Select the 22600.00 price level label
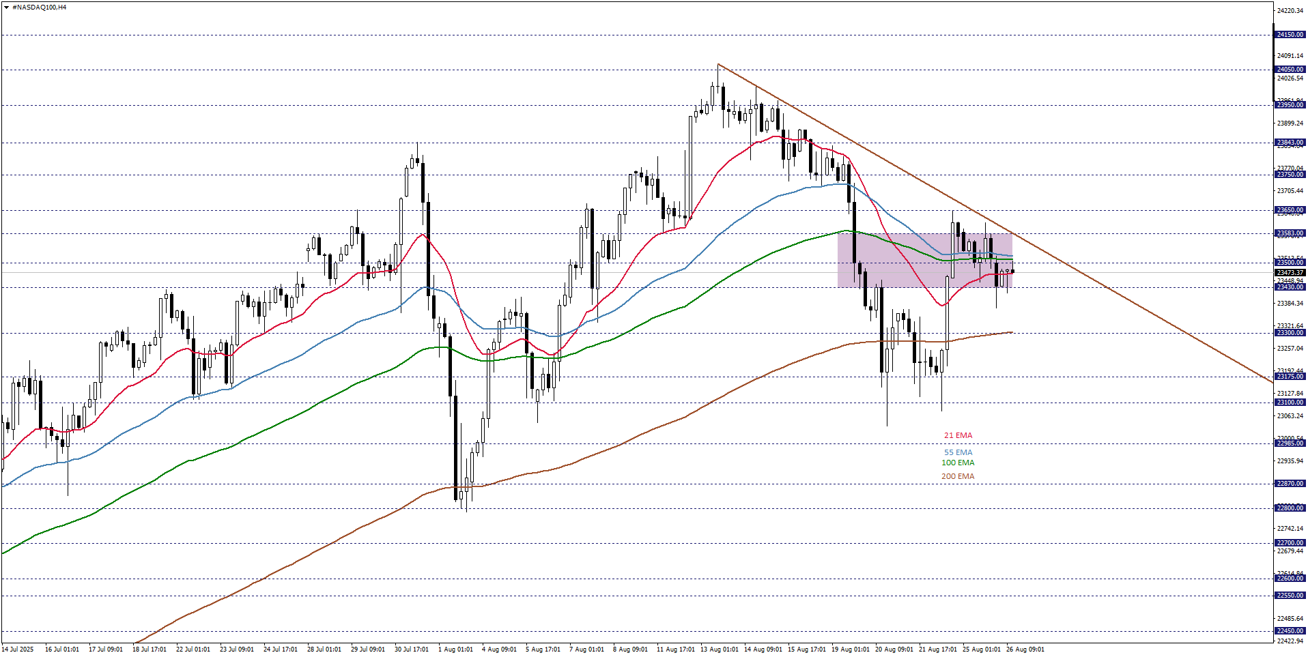The image size is (1308, 657). click(1290, 579)
